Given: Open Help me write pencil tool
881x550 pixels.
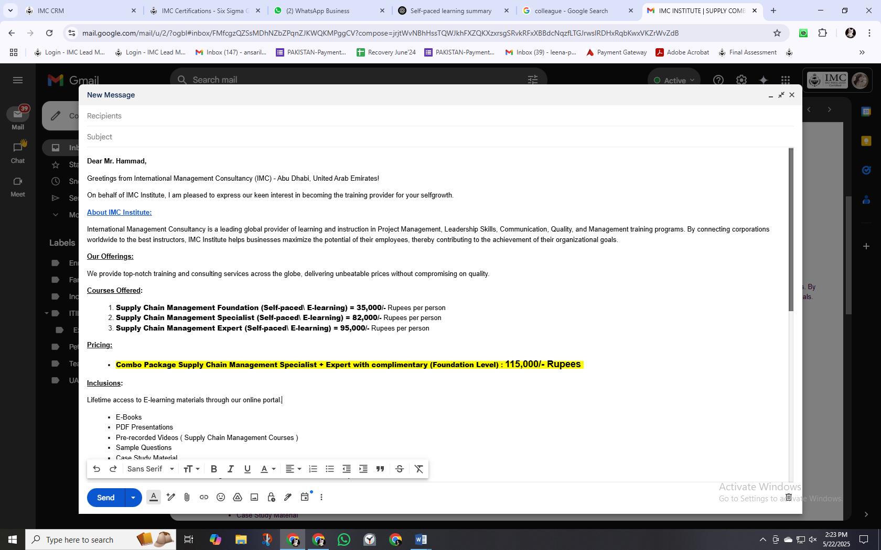Looking at the screenshot, I should pyautogui.click(x=170, y=497).
